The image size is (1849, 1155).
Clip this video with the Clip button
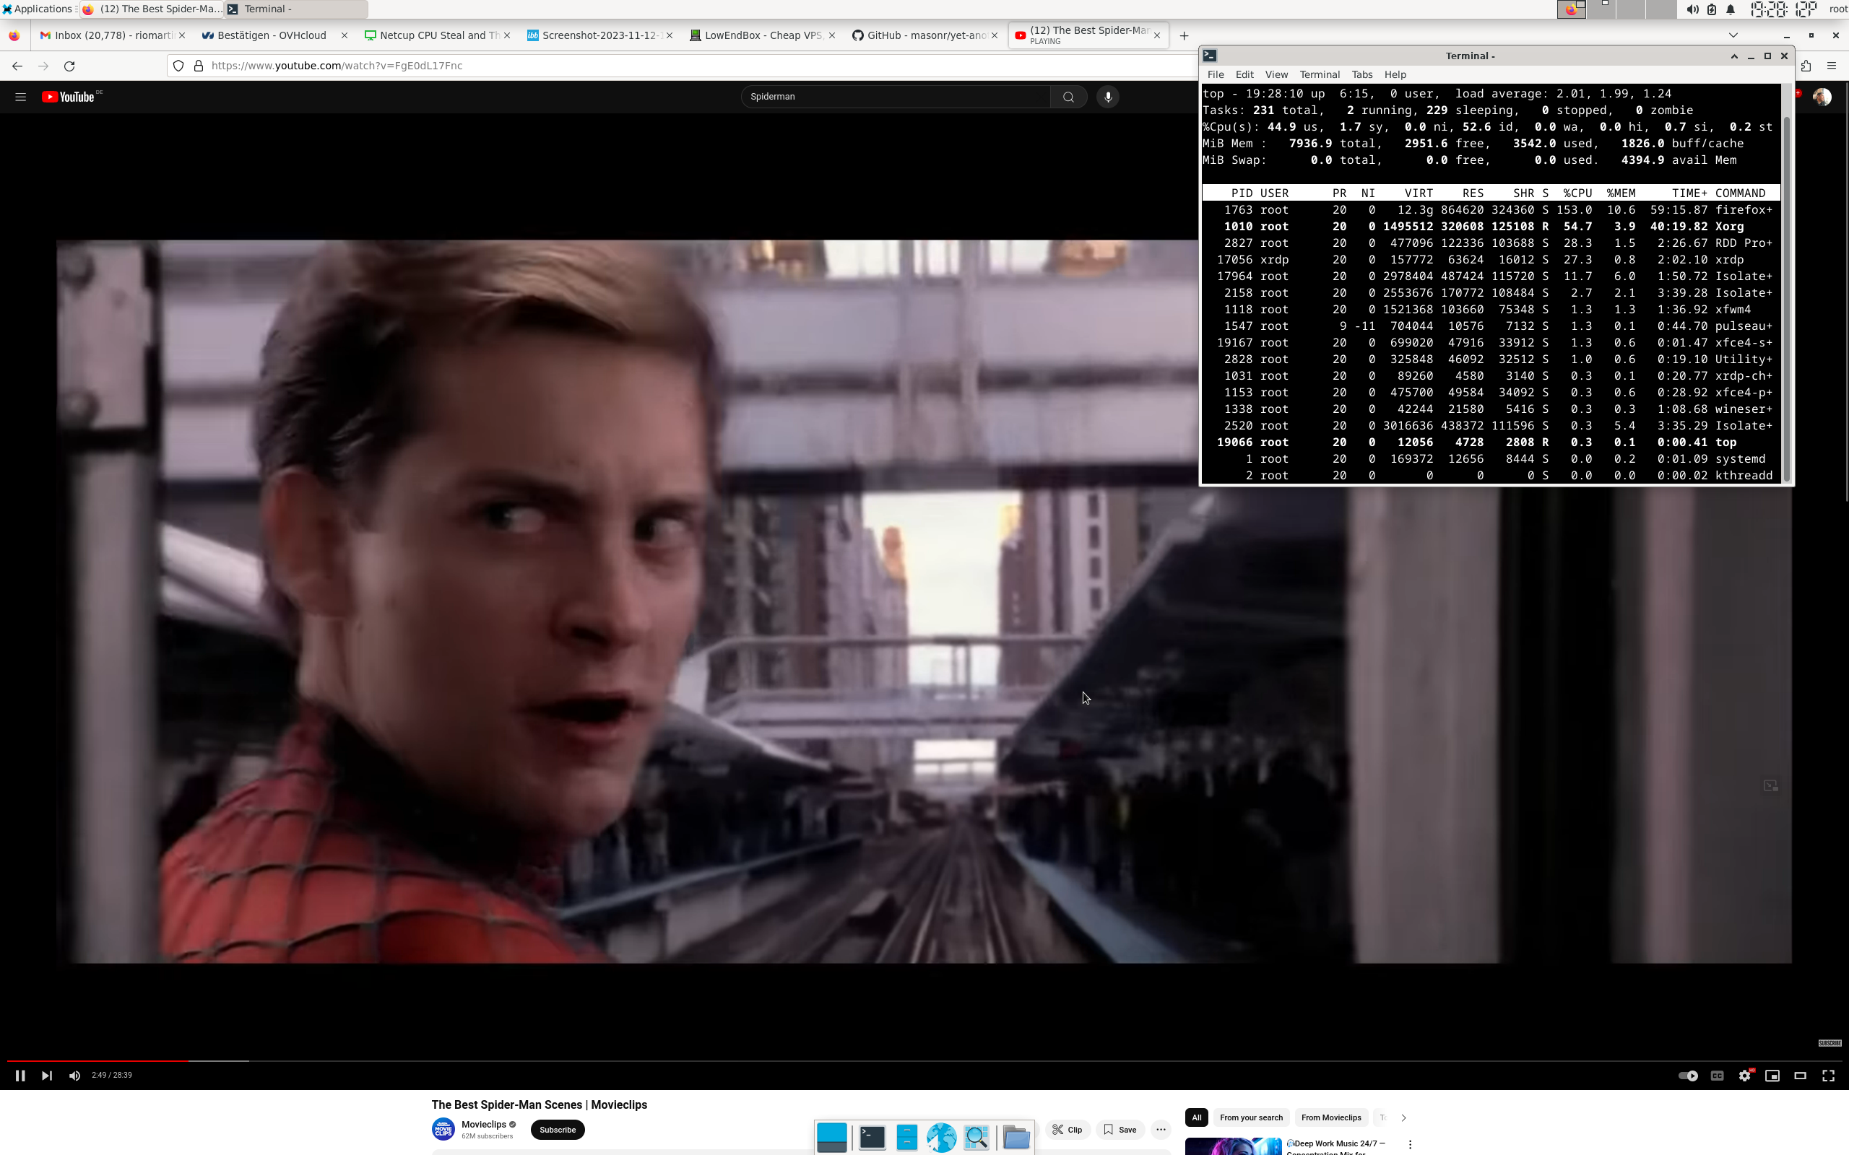click(1068, 1130)
